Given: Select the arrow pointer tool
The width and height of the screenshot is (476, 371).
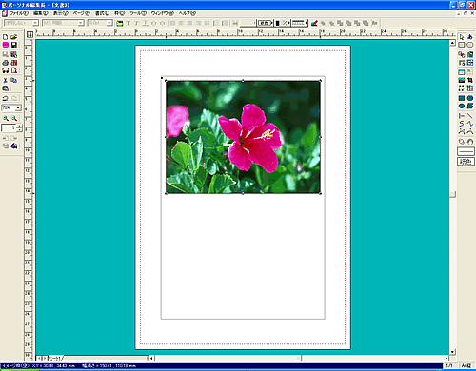Looking at the screenshot, I should tap(462, 37).
